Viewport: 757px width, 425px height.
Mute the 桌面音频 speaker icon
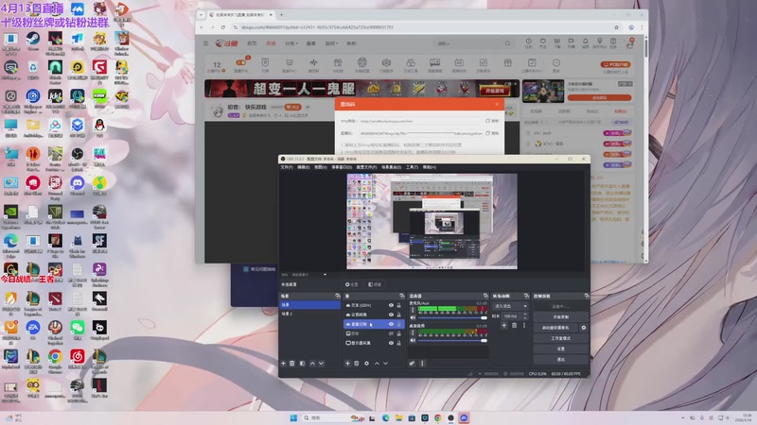pos(413,340)
